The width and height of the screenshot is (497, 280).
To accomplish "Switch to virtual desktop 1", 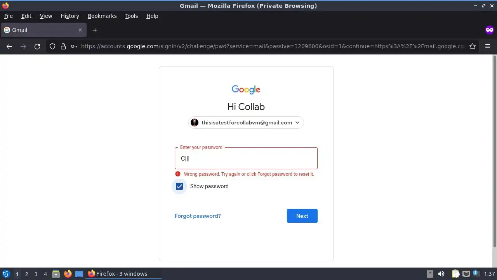I will point(17,274).
